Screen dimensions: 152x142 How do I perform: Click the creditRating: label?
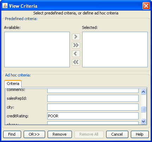[x=18, y=116]
